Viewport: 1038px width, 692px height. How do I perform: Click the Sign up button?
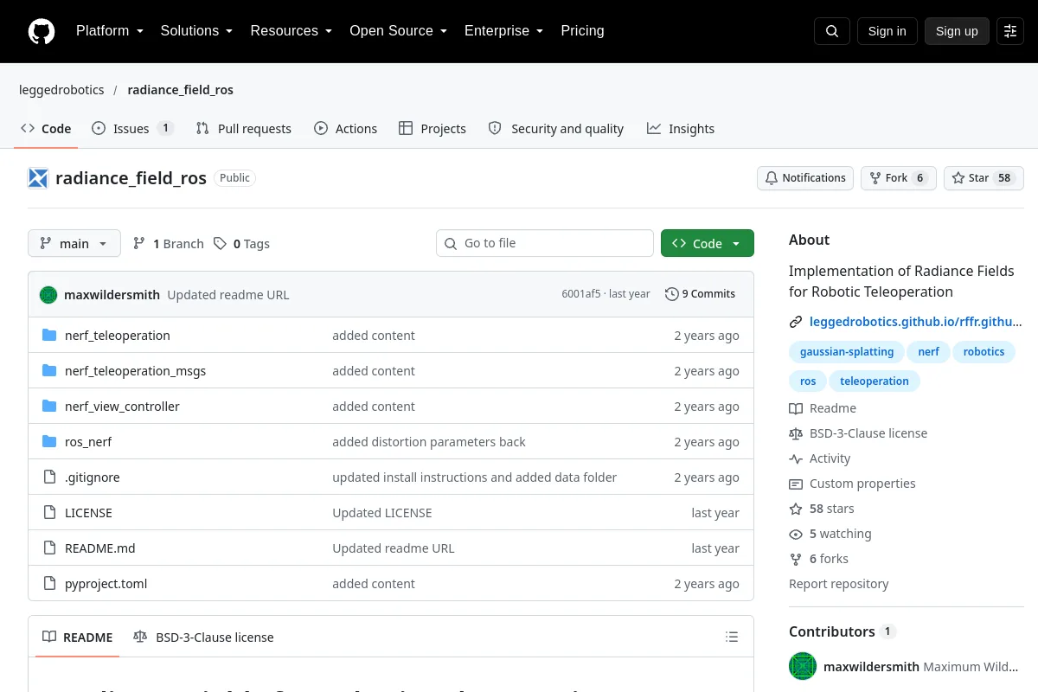point(957,31)
